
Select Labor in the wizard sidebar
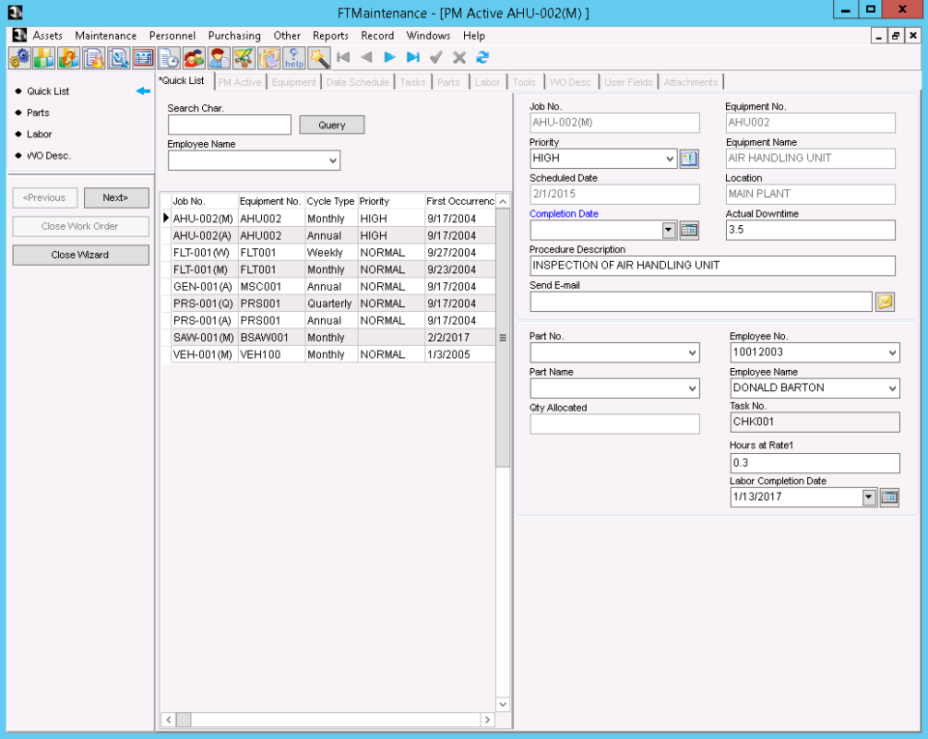[39, 134]
